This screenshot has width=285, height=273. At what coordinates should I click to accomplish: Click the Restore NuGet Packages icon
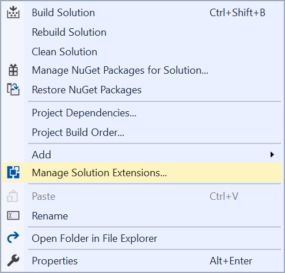click(x=13, y=89)
